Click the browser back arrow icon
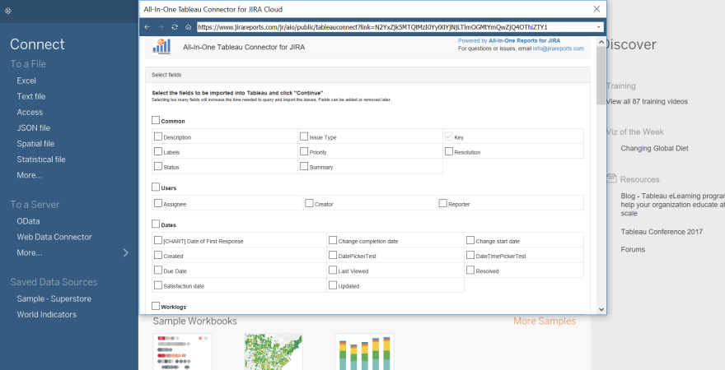The width and height of the screenshot is (725, 370). point(147,27)
